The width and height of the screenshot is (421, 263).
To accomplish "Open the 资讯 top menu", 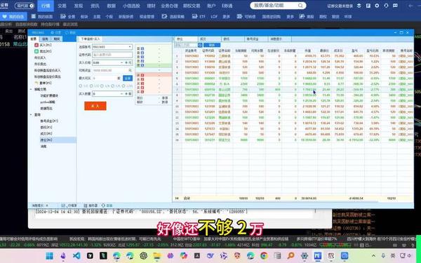I will [x=95, y=6].
